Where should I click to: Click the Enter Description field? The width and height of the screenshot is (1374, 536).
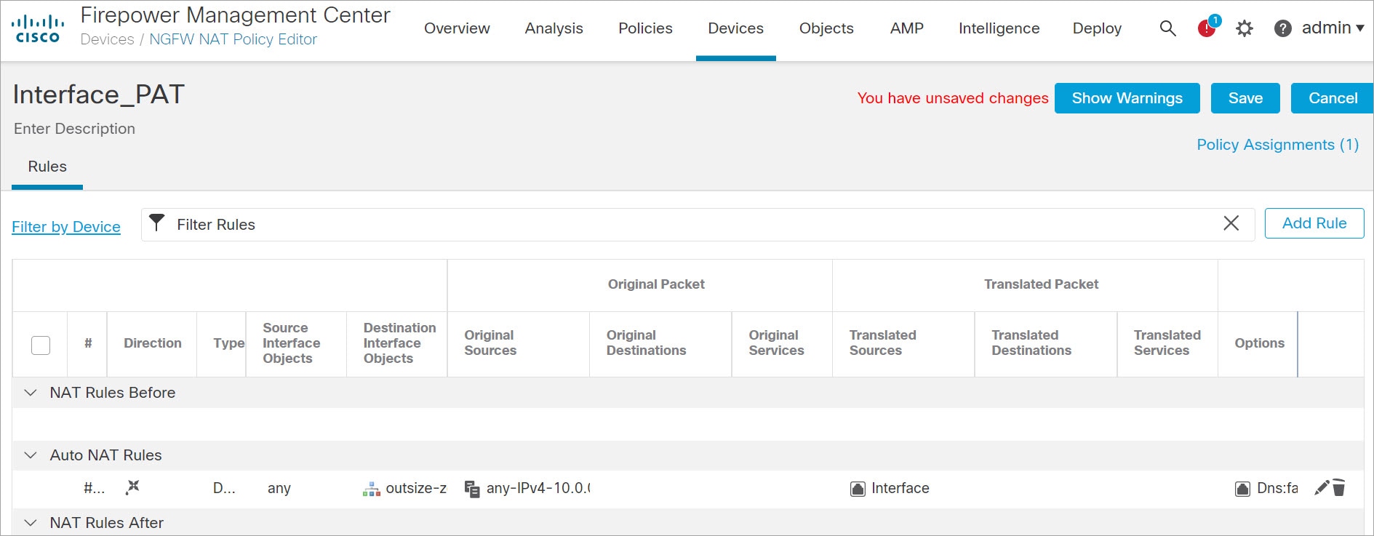74,129
